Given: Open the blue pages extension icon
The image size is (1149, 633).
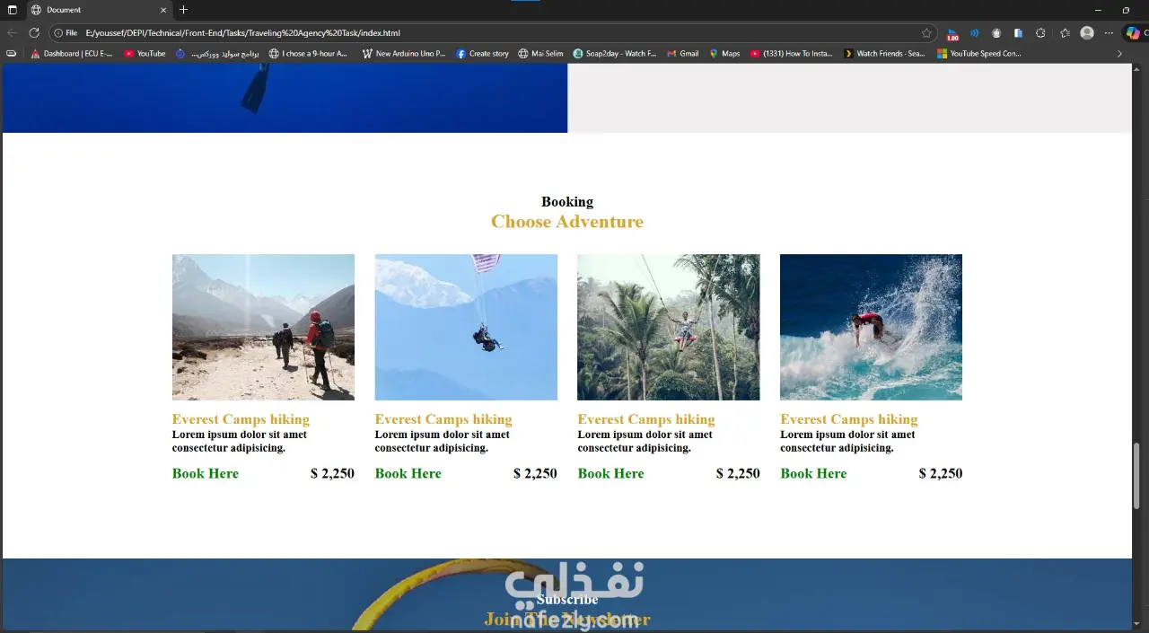Looking at the screenshot, I should click(1018, 32).
